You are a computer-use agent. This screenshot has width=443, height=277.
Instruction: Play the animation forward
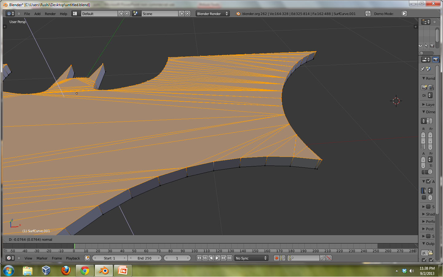tap(217, 258)
